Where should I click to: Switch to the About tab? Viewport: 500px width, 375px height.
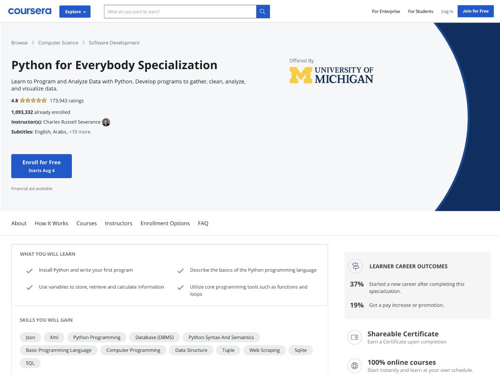pyautogui.click(x=19, y=223)
